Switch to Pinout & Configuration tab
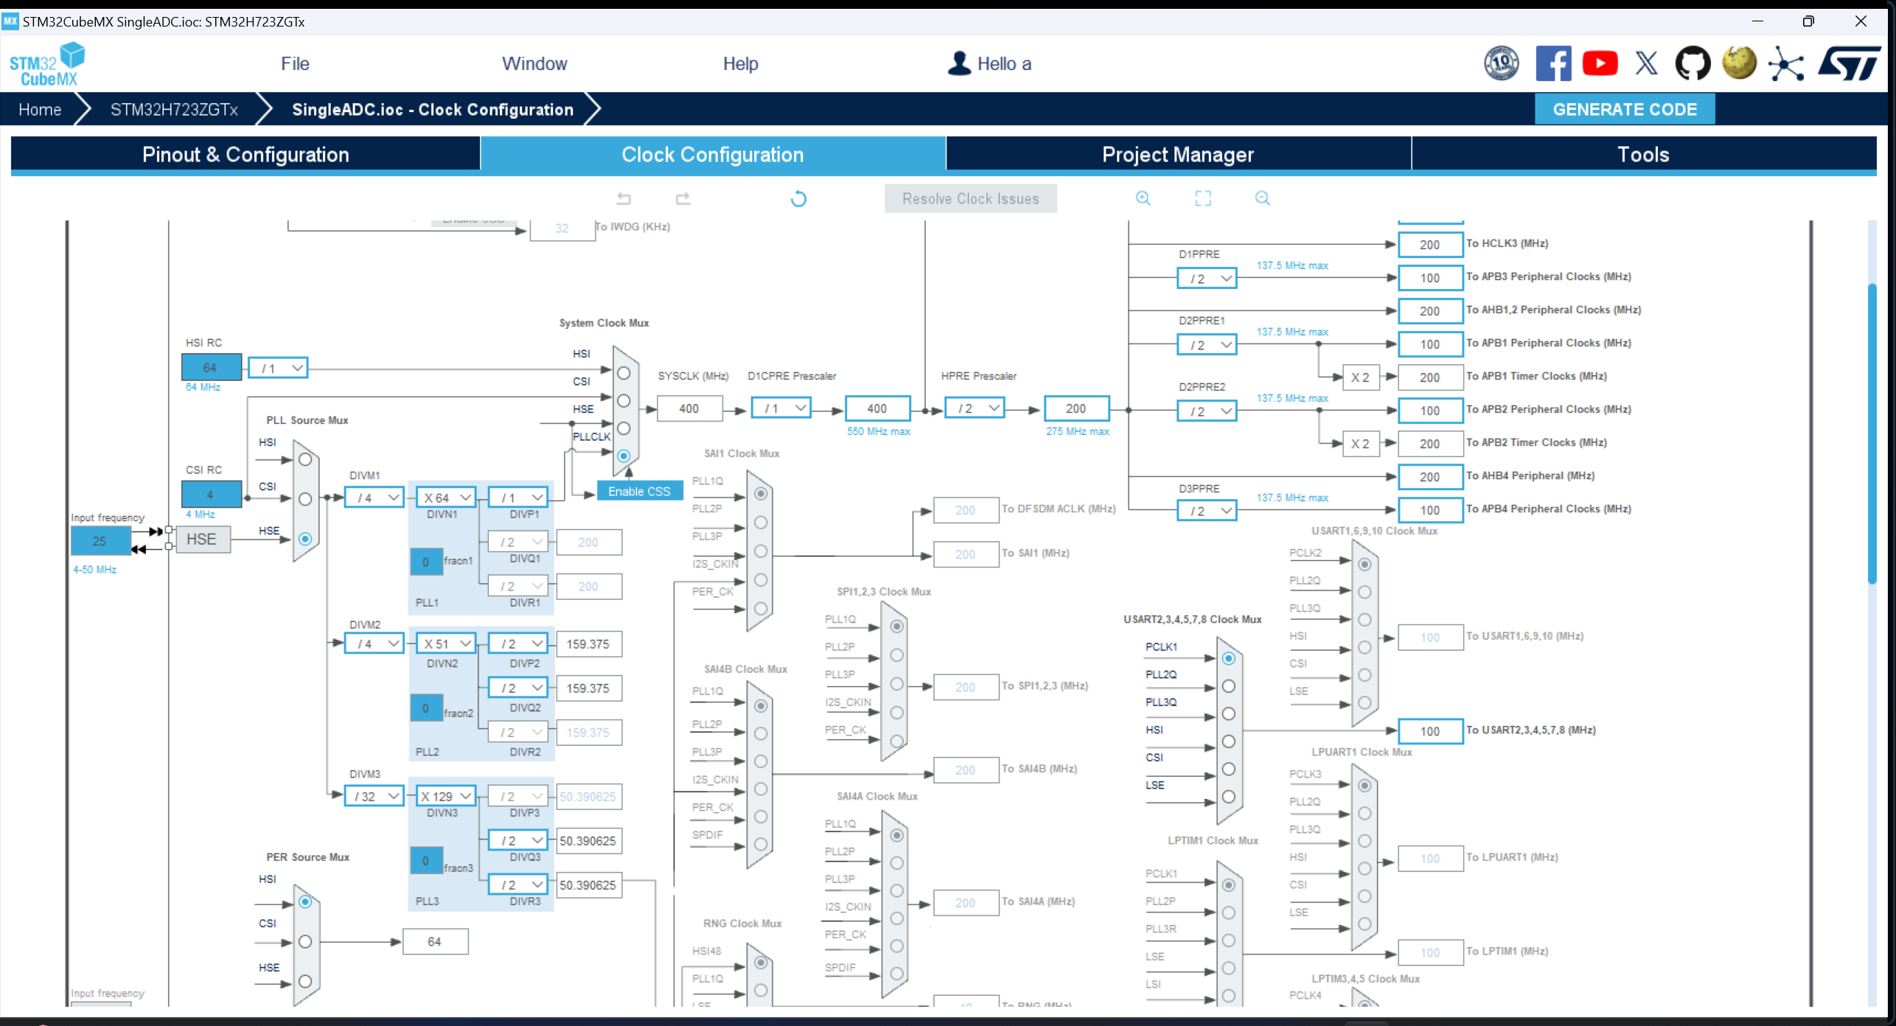The height and width of the screenshot is (1026, 1896). pos(245,154)
